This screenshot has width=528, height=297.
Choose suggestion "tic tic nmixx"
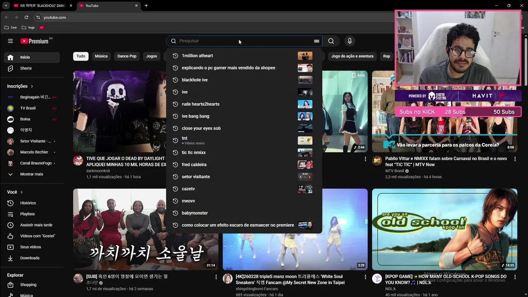coord(244,153)
